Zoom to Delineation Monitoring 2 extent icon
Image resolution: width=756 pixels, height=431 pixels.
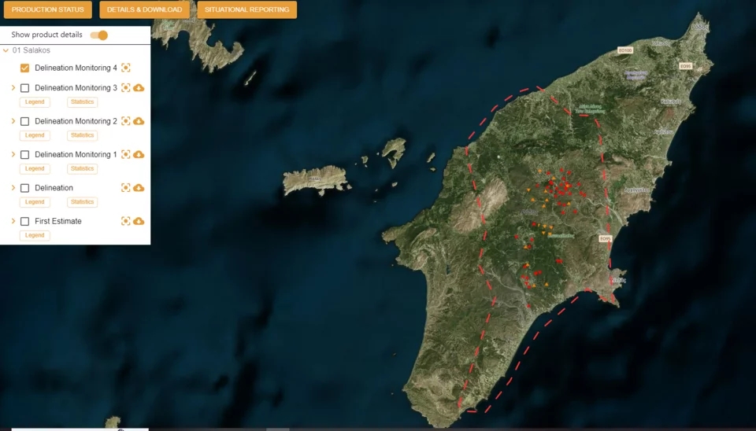click(125, 121)
